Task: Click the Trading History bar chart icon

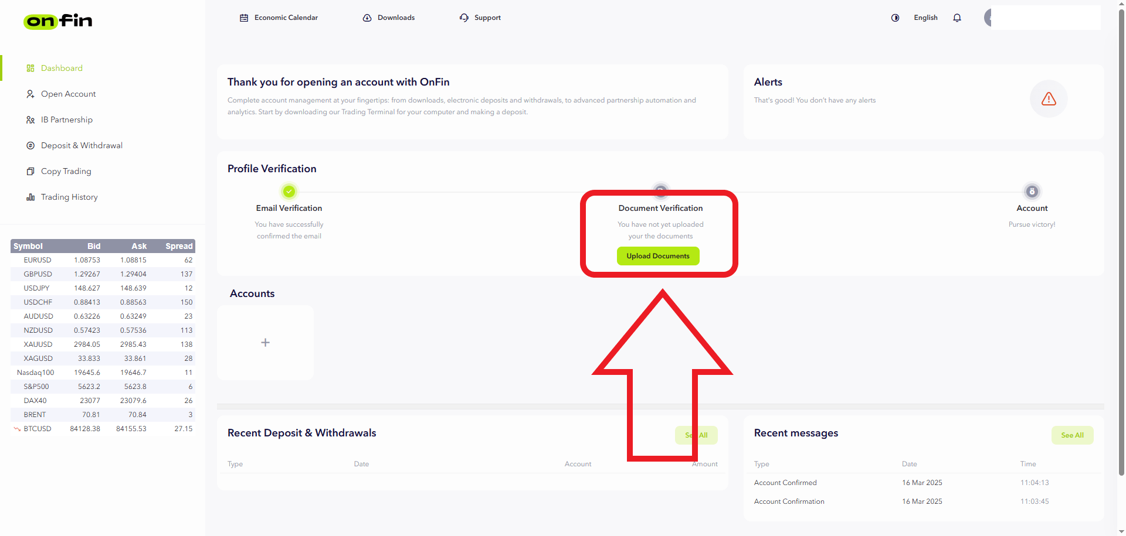Action: (x=30, y=197)
